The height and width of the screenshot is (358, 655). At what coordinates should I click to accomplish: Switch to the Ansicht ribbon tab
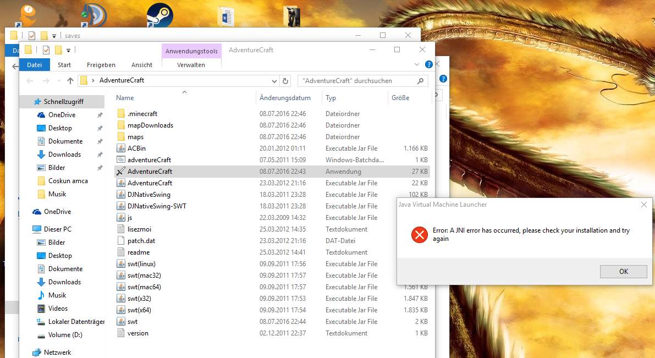141,65
